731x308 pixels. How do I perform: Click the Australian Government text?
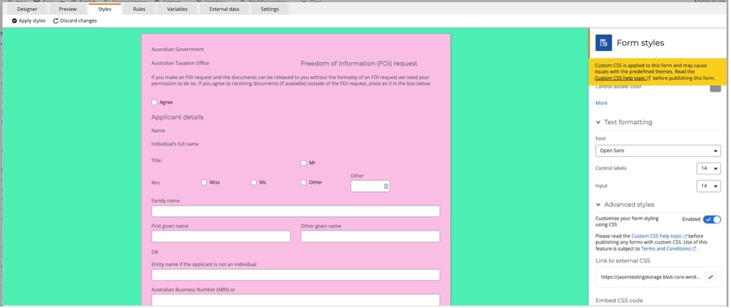(178, 50)
